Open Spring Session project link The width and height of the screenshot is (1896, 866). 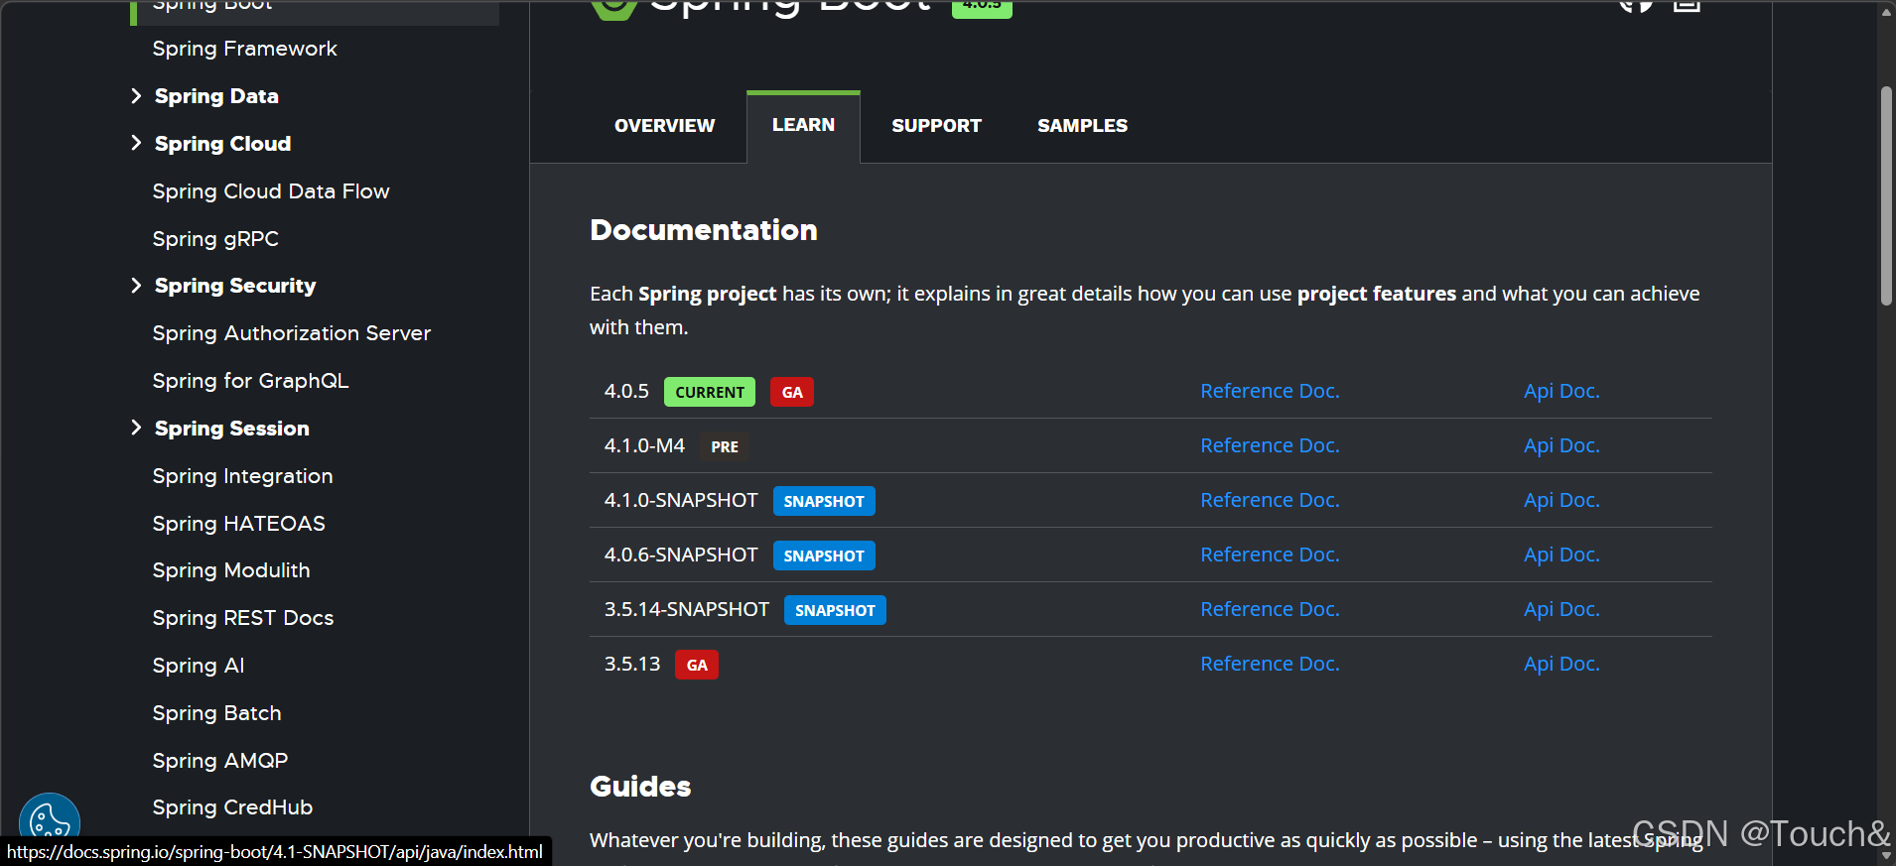(x=232, y=429)
